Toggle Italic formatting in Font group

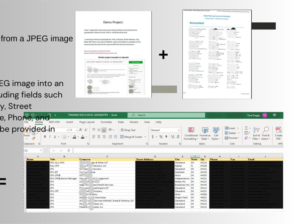(x=50, y=137)
